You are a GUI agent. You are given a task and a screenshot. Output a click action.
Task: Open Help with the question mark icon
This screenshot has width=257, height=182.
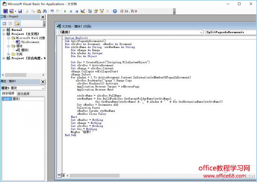coord(114,11)
